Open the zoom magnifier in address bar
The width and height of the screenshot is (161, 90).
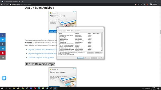(x=138, y=4)
